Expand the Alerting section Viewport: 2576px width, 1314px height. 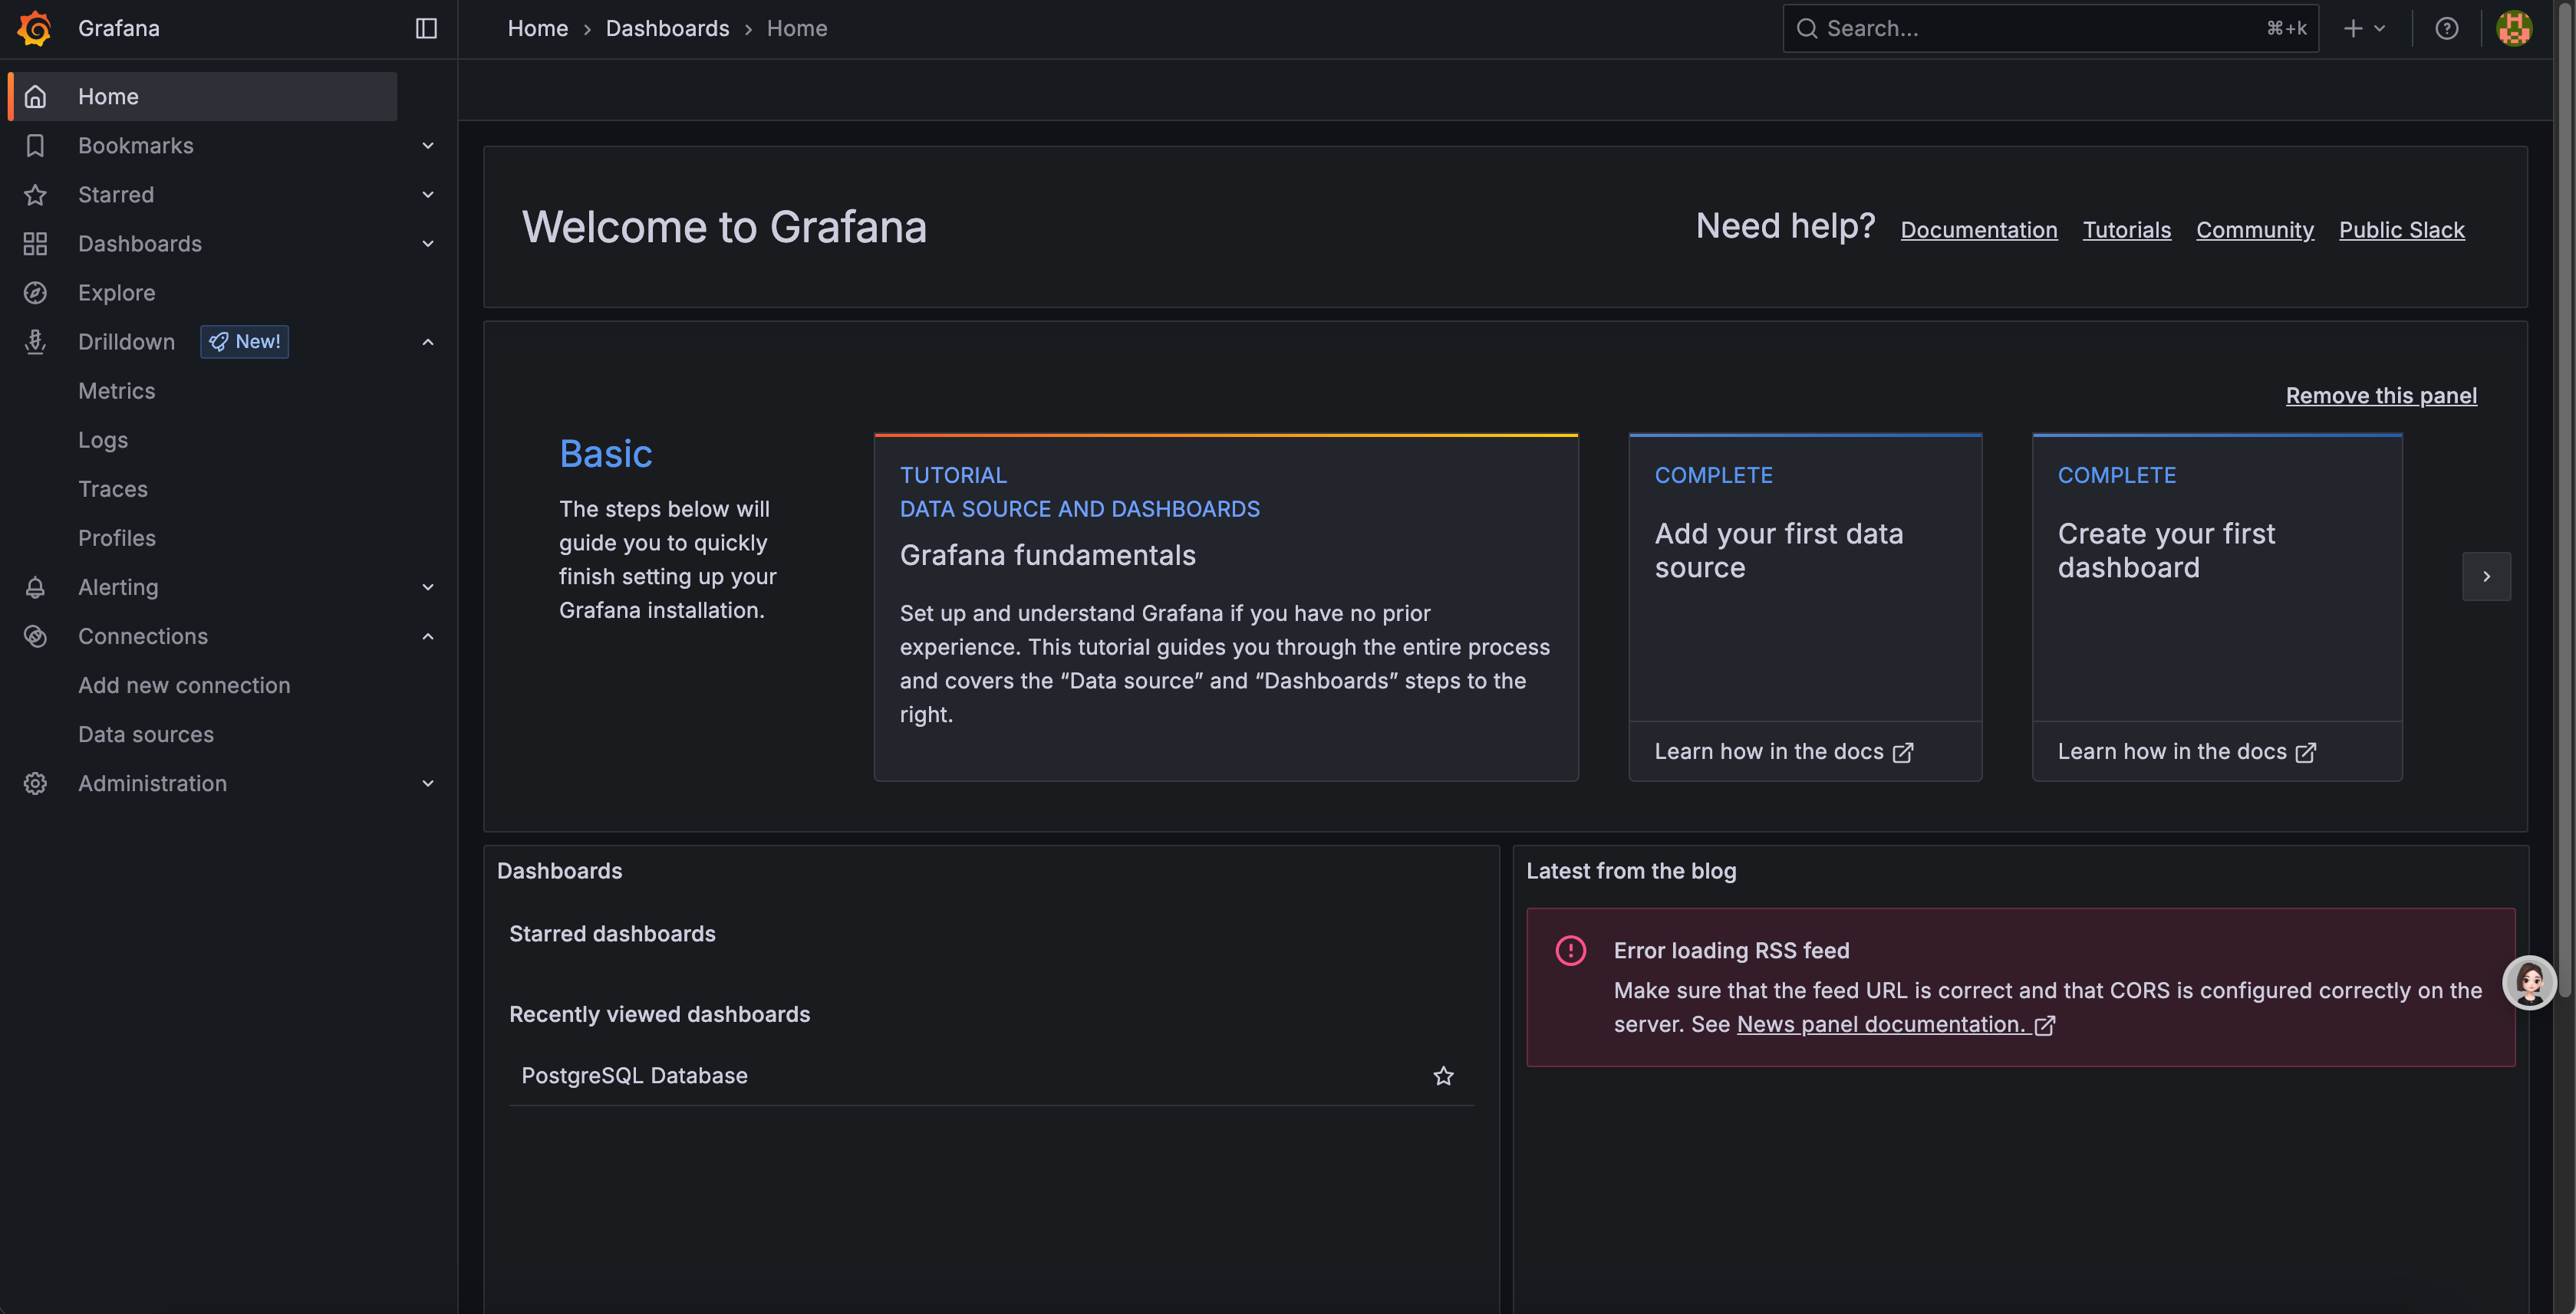pos(428,587)
